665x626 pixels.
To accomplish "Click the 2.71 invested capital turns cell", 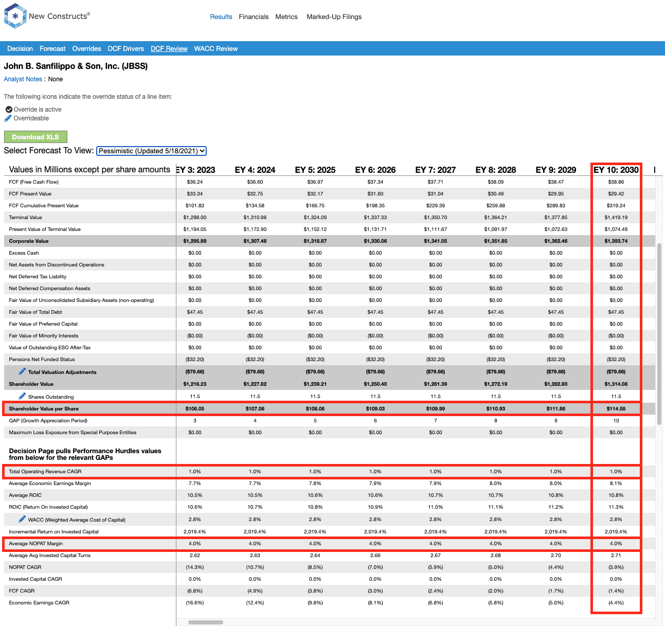I will click(x=616, y=556).
